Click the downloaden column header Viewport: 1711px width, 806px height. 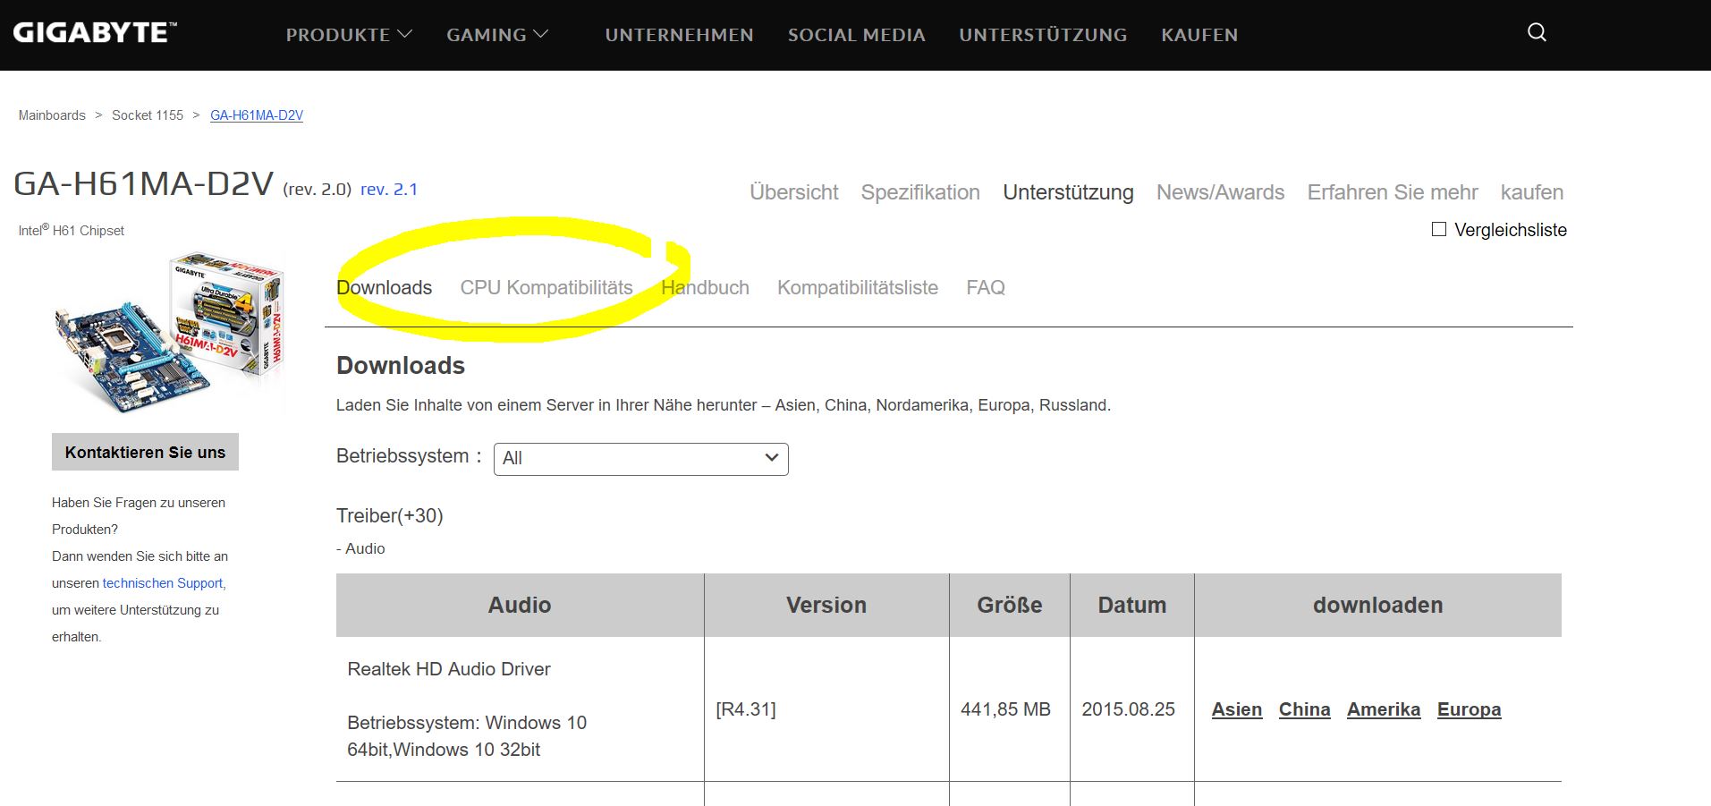pos(1378,605)
